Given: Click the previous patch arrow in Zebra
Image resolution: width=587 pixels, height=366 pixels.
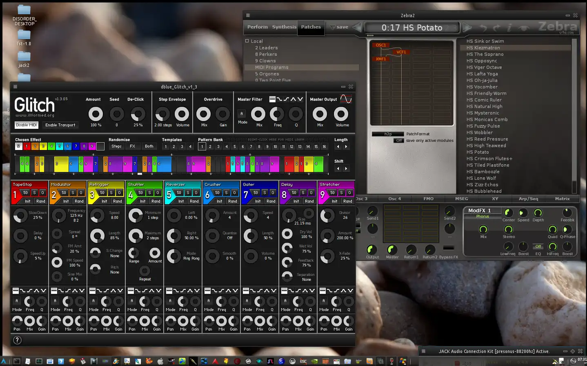Looking at the screenshot, I should (357, 27).
